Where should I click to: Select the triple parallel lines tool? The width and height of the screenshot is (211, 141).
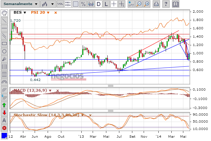[4, 90]
